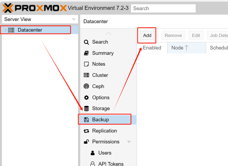This screenshot has height=166, width=228.
Task: Sort by the Node column header
Action: click(x=180, y=48)
